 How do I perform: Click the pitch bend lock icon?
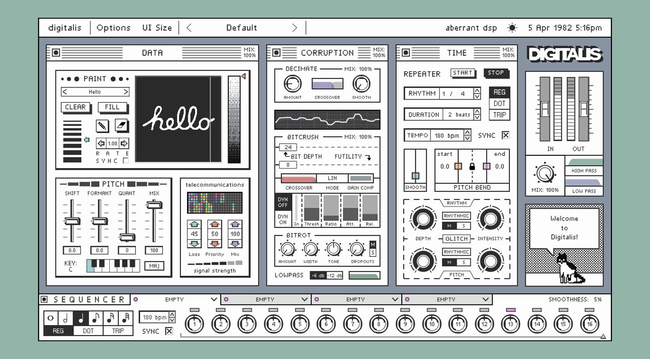tap(472, 166)
